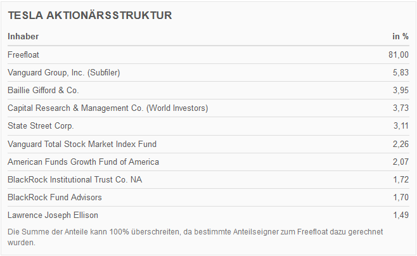The width and height of the screenshot is (417, 256).
Task: Open BlackRock Institutional Trust Co. NA entry
Action: (75, 179)
